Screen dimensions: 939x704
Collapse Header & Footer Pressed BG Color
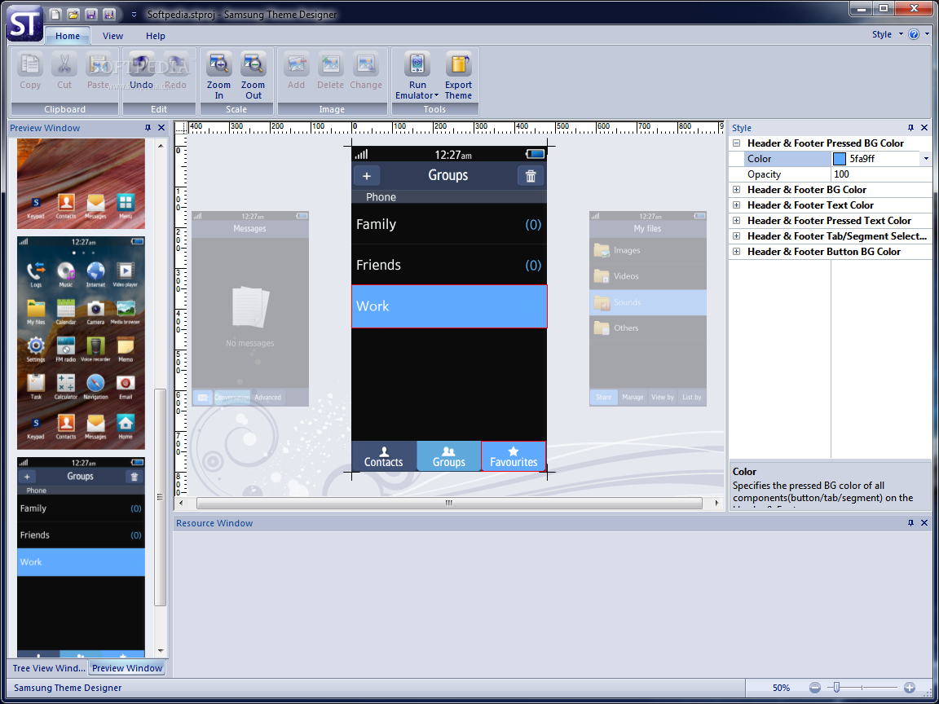point(737,143)
